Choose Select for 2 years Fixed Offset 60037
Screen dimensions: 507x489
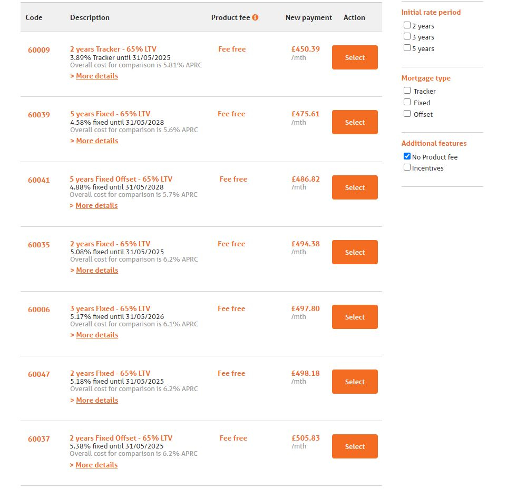(x=355, y=446)
